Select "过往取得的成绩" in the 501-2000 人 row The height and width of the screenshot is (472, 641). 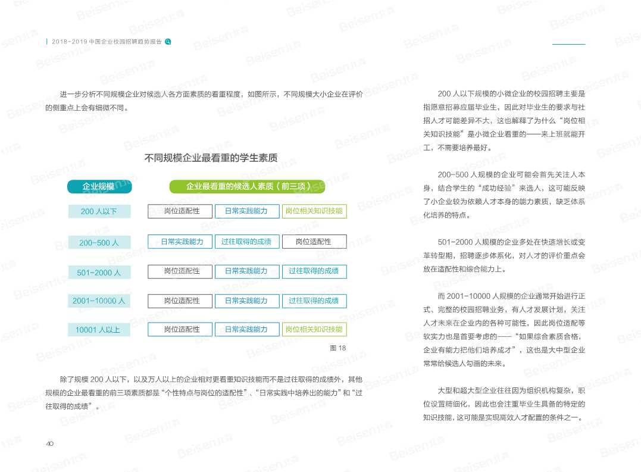coord(314,271)
